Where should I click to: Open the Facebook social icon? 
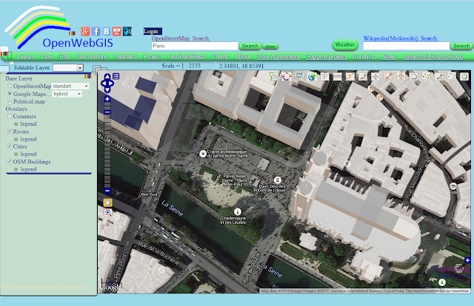96,31
